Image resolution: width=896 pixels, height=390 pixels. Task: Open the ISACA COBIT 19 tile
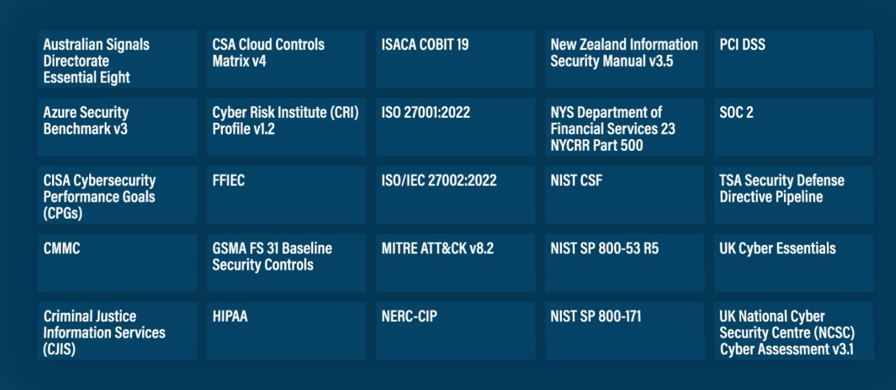click(455, 59)
